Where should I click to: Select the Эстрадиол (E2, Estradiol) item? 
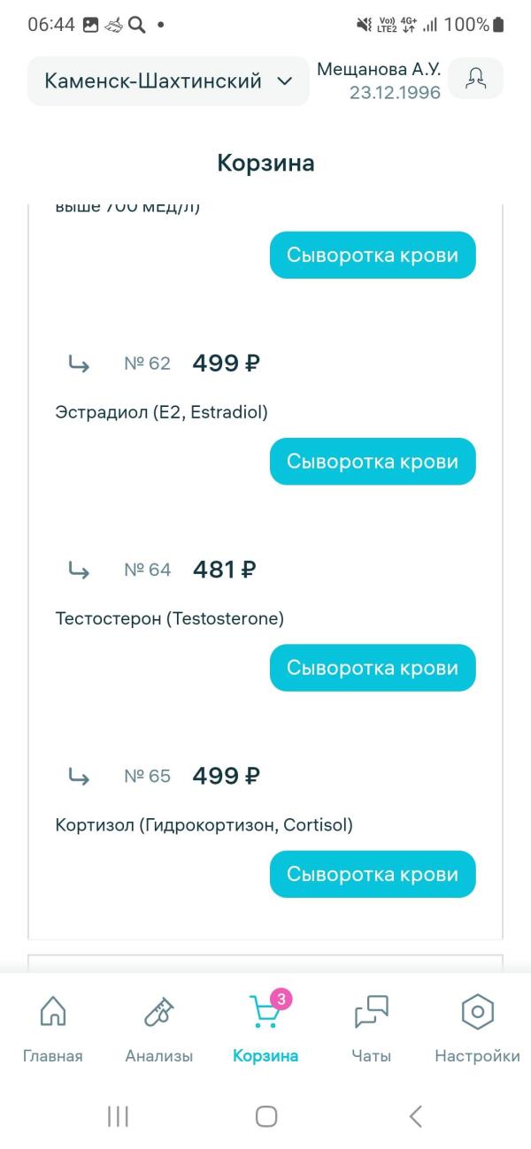coord(161,412)
